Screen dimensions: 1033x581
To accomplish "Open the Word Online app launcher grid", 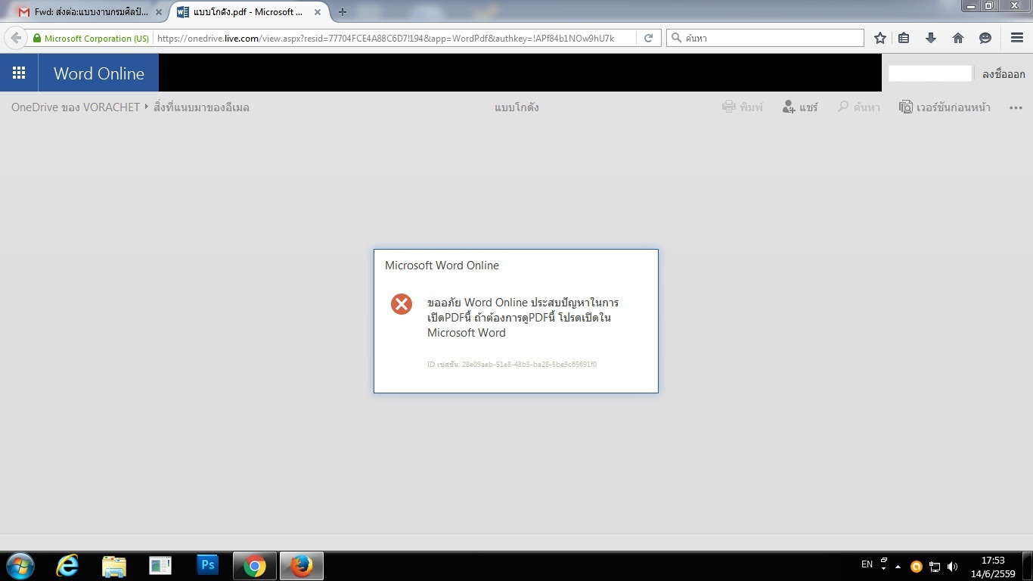I will click(x=19, y=73).
